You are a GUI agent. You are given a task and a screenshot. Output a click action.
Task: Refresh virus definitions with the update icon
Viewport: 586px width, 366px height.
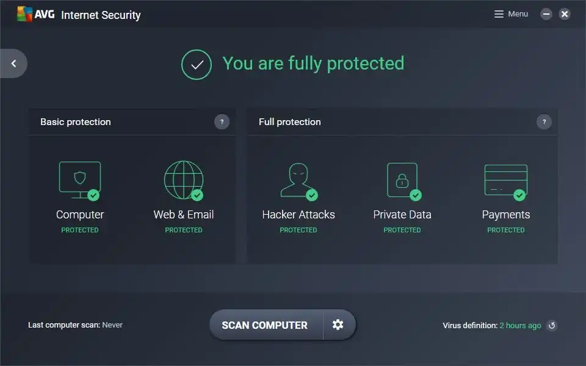pyautogui.click(x=552, y=326)
